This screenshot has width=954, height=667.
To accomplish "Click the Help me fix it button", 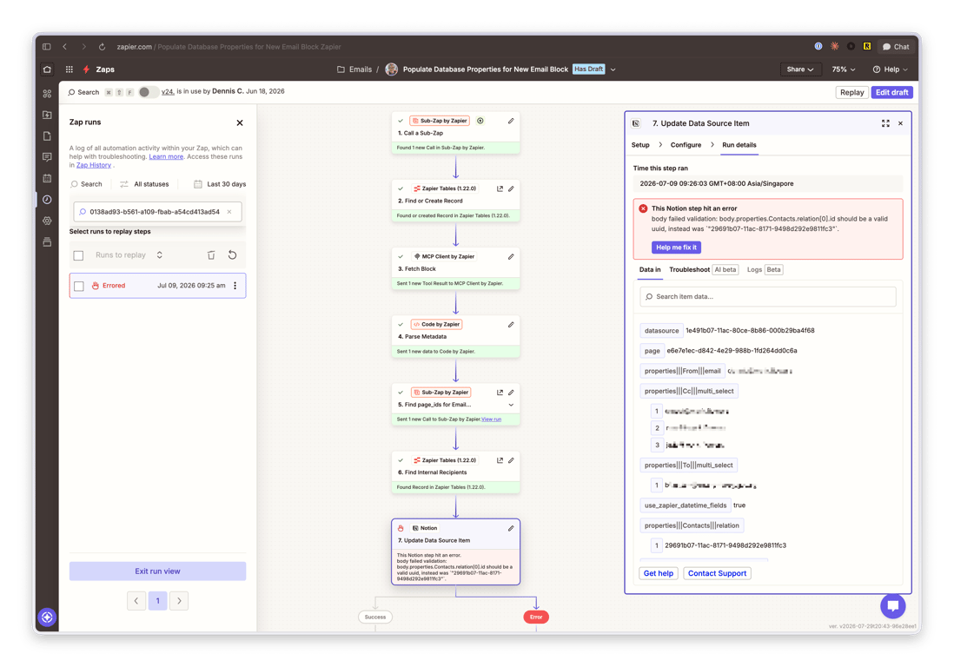I will pyautogui.click(x=676, y=248).
